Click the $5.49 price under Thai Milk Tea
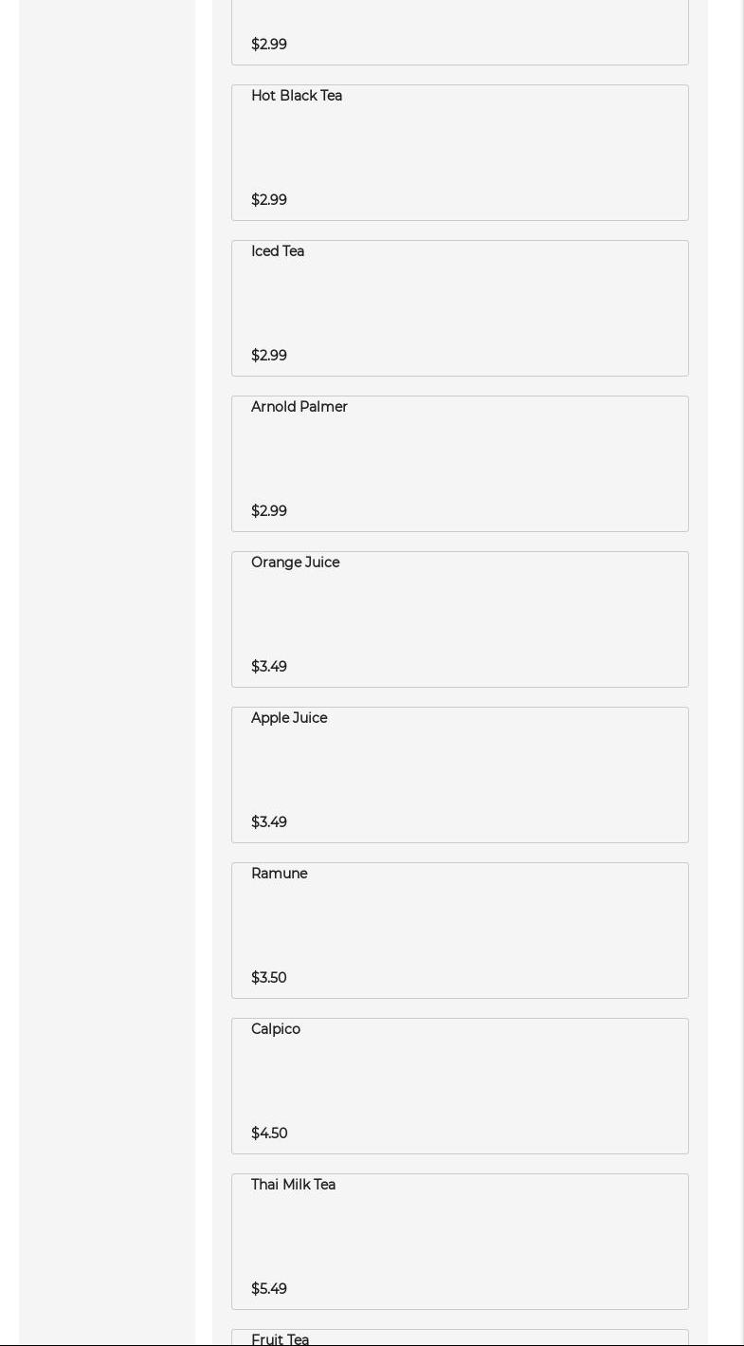The height and width of the screenshot is (1346, 744). coord(269,1289)
